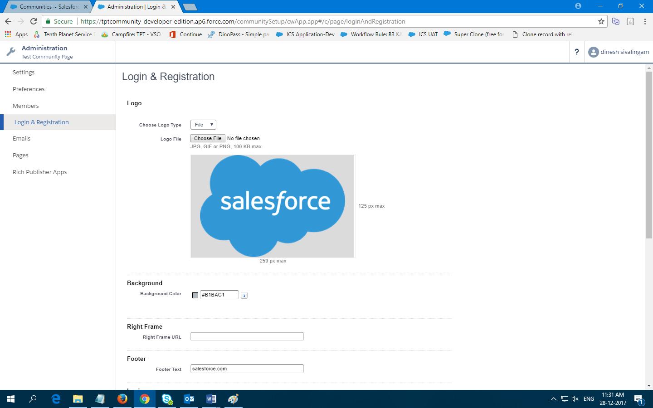The height and width of the screenshot is (408, 653).
Task: Open the DinoPass bookmark
Action: click(x=239, y=34)
